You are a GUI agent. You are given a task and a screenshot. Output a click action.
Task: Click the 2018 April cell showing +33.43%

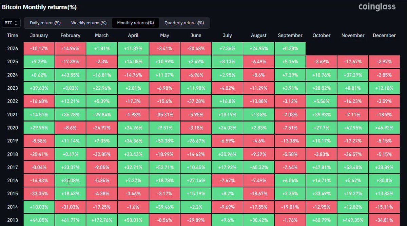click(x=133, y=154)
